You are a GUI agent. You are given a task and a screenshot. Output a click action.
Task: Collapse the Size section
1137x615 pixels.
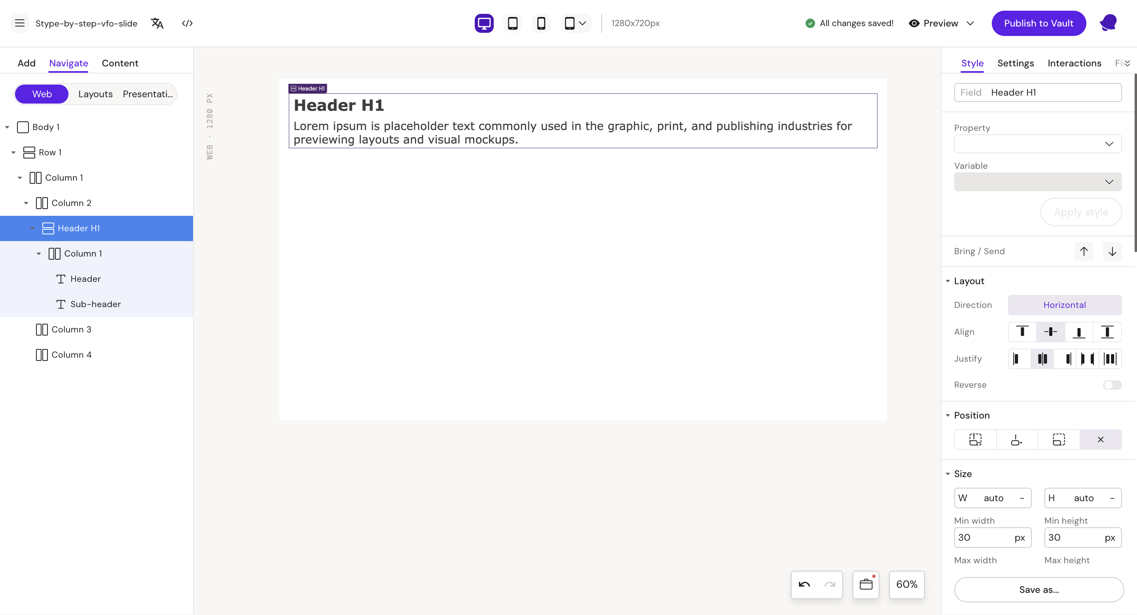947,474
